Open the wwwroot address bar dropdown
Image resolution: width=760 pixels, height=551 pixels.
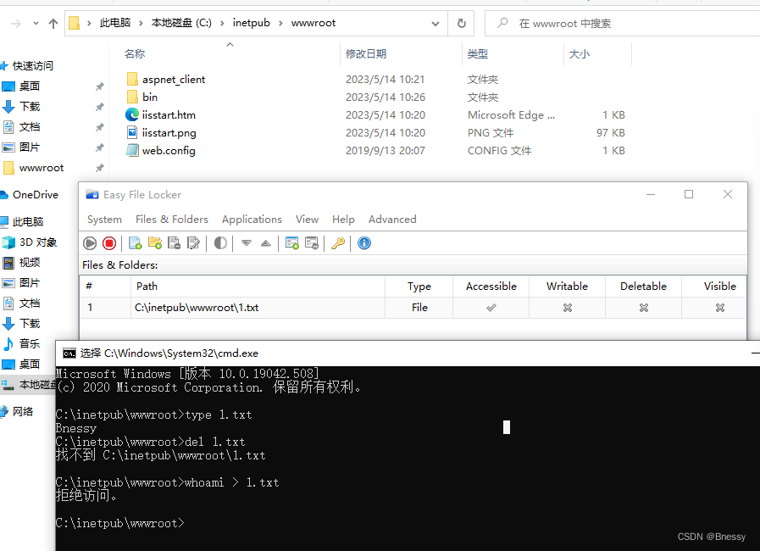pyautogui.click(x=435, y=23)
